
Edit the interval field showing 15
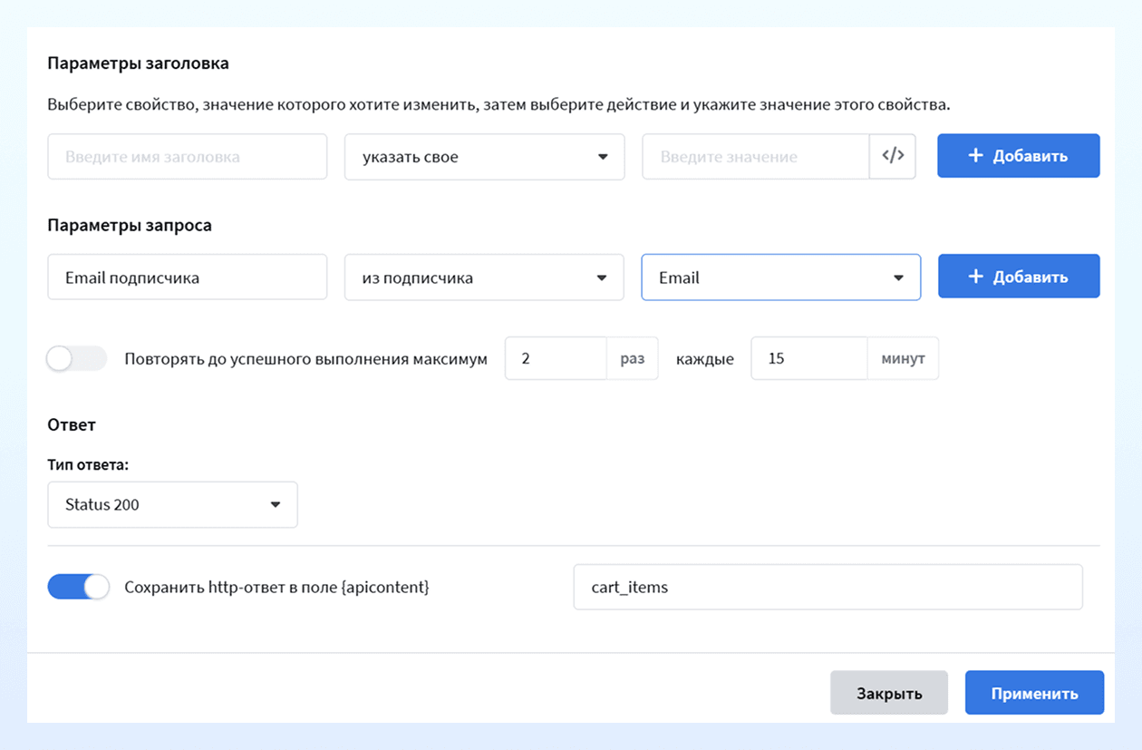click(809, 358)
